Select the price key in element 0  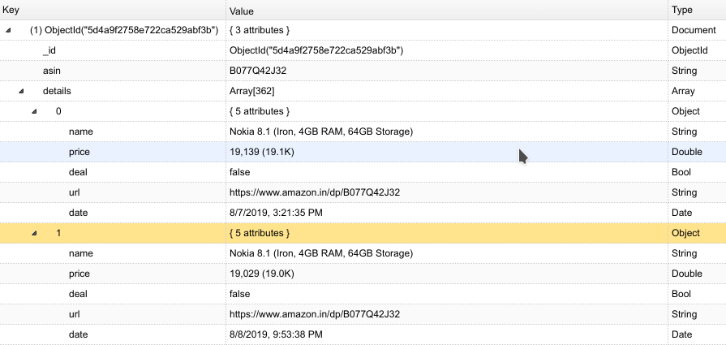click(x=79, y=153)
